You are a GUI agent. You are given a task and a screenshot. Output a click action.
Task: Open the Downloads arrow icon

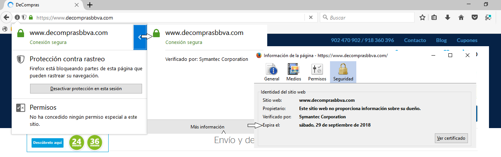[447, 17]
